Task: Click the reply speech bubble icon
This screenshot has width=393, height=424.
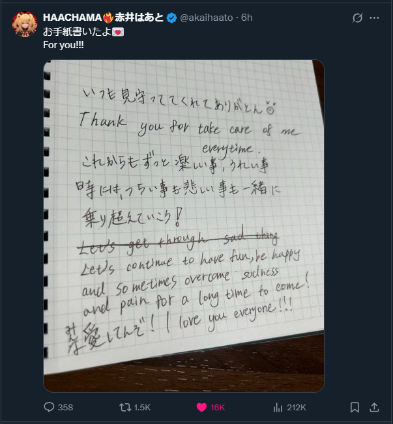Action: coord(49,407)
